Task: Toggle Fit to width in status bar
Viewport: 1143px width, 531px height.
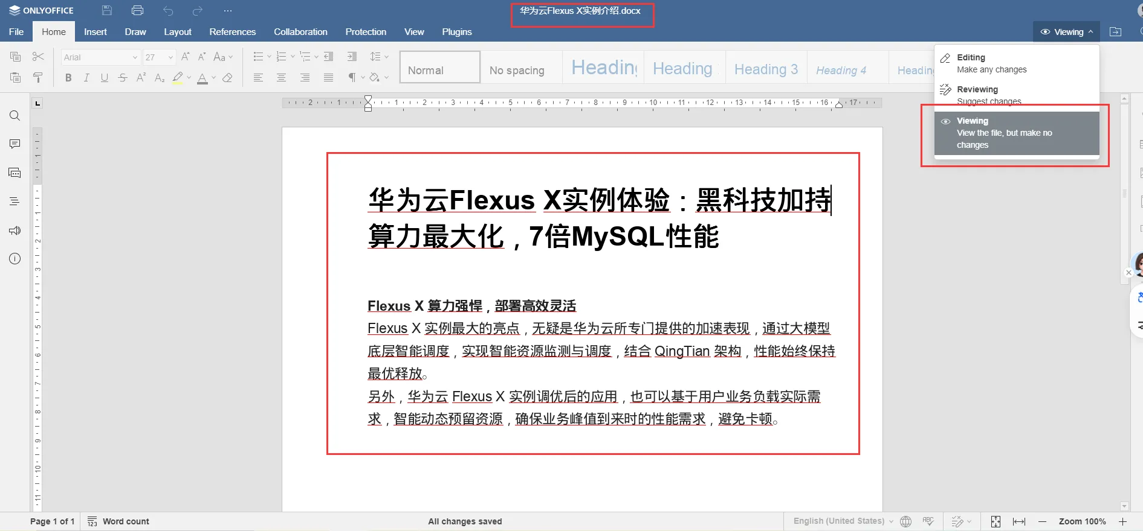Action: [x=1019, y=521]
